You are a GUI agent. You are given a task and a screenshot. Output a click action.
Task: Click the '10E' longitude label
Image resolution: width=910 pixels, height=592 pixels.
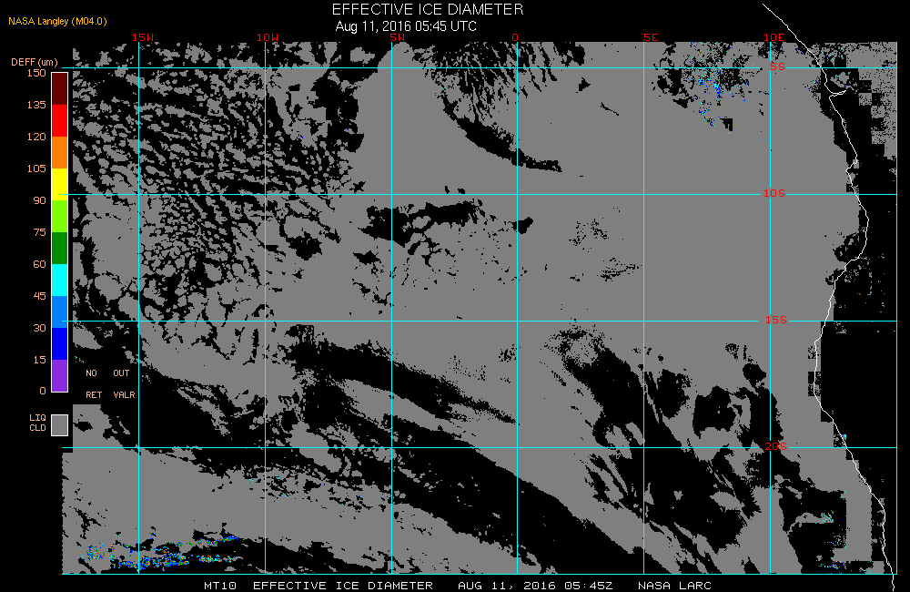[773, 37]
